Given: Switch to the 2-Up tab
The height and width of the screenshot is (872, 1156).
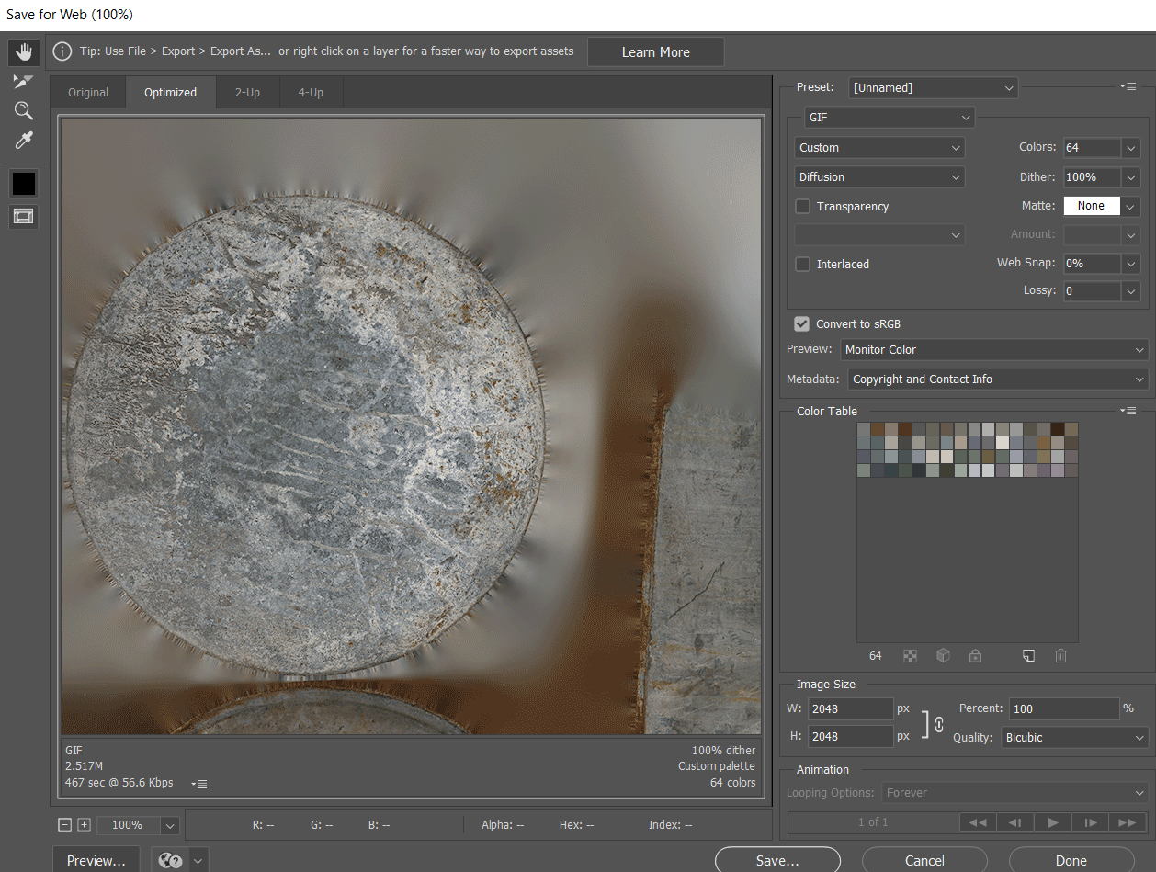Looking at the screenshot, I should click(x=247, y=93).
